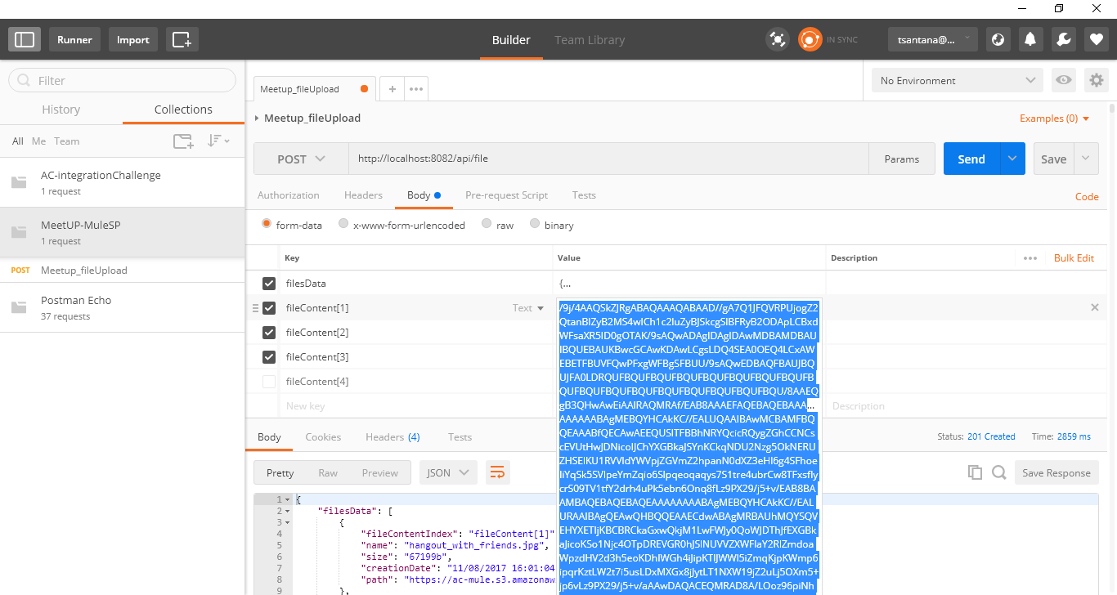This screenshot has height=595, width=1117.
Task: Open the Interceptor capture icon
Action: point(777,38)
